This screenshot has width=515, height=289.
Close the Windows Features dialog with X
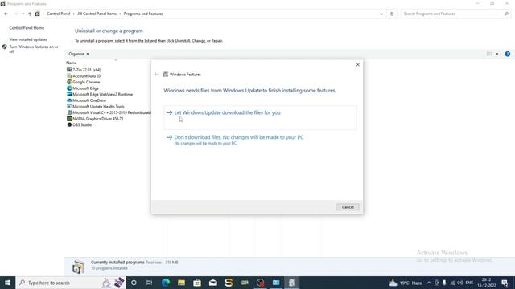[x=357, y=64]
